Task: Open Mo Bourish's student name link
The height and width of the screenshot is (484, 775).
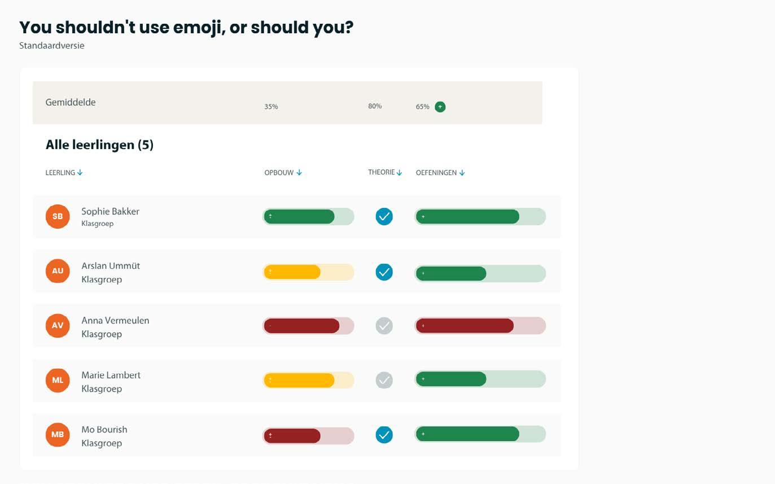Action: [104, 430]
